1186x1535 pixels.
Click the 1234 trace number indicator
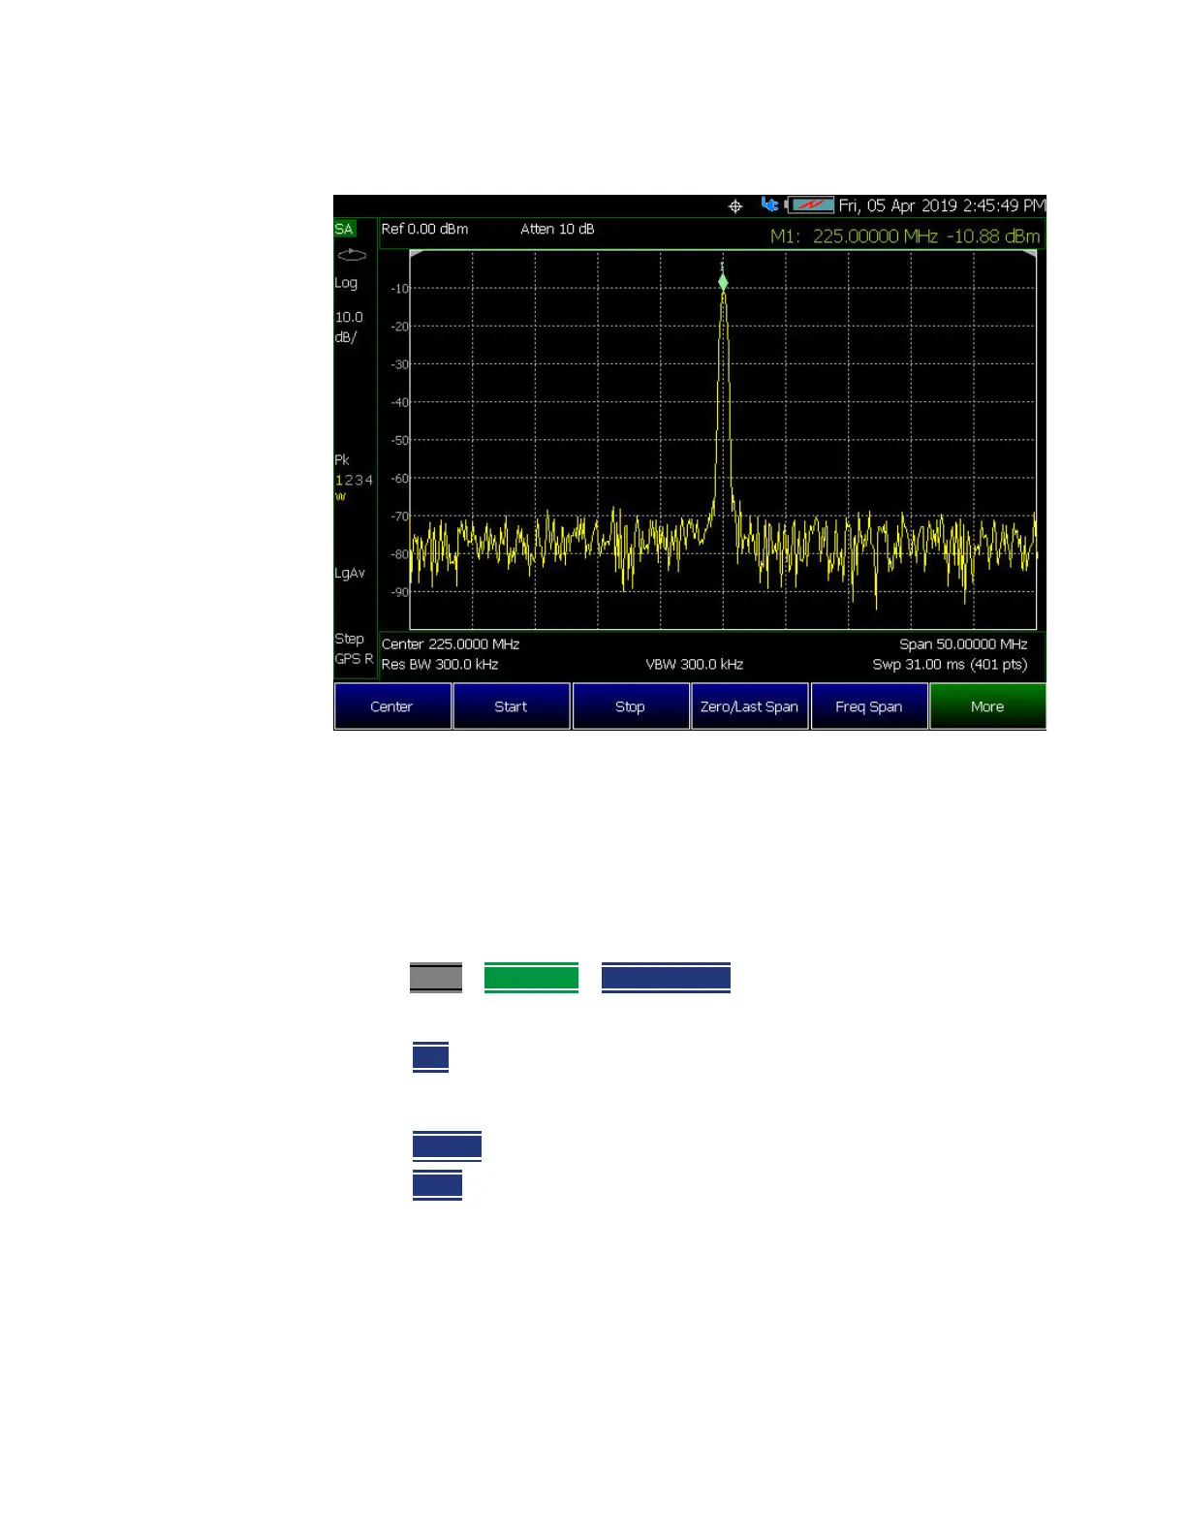coord(354,480)
